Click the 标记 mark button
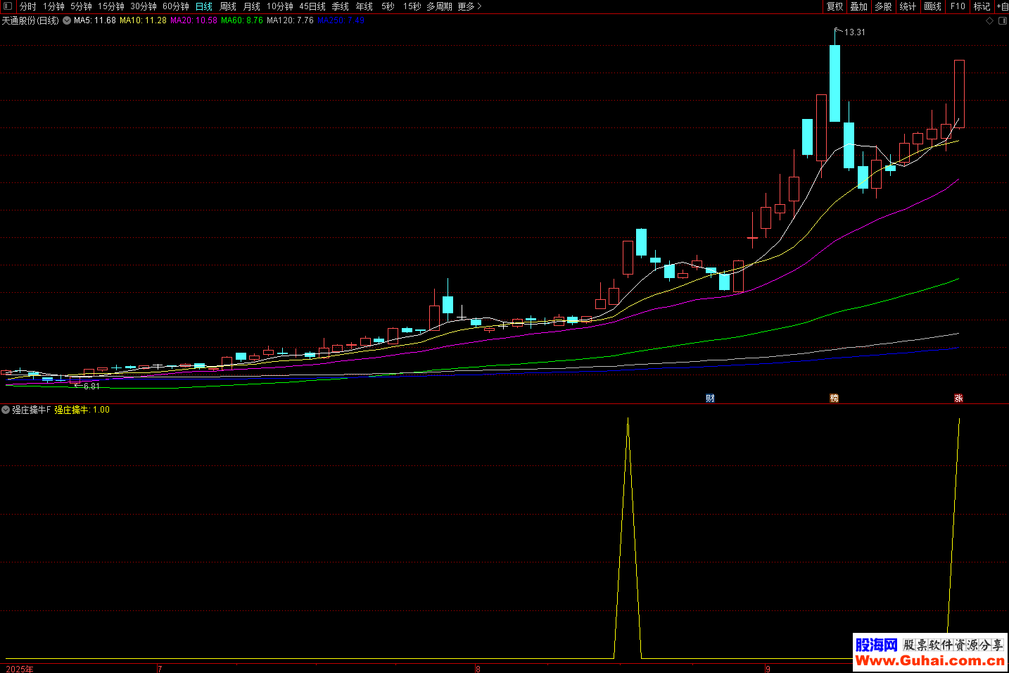 coord(982,6)
